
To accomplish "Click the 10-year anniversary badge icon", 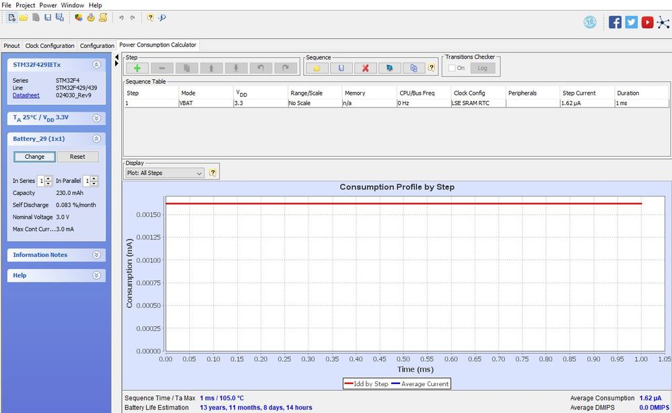I will [x=590, y=22].
